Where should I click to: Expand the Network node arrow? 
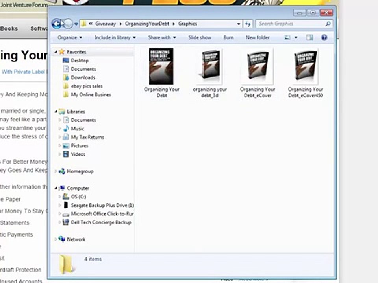(56, 239)
